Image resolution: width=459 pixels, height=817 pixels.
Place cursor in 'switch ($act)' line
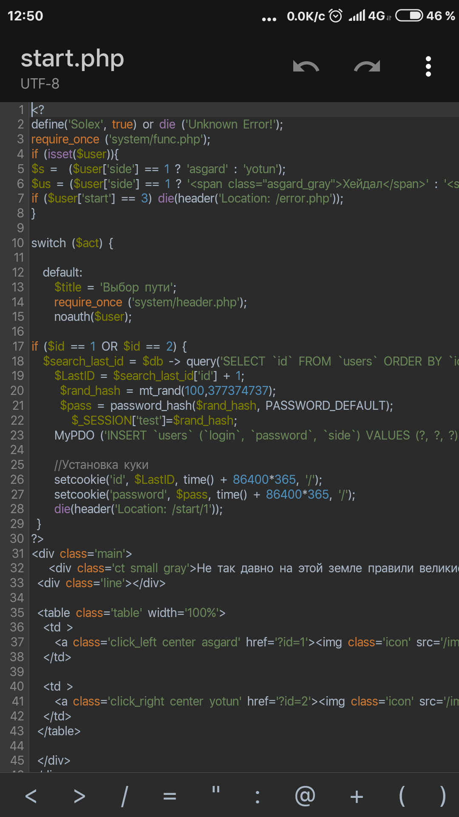click(72, 243)
